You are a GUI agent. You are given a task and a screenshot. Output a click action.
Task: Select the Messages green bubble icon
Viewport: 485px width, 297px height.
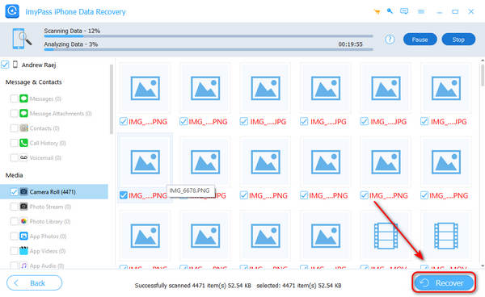[23, 98]
